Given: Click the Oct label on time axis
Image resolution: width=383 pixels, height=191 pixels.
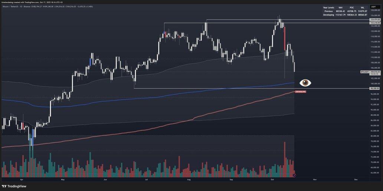Looking at the screenshot, I should (x=272, y=180).
